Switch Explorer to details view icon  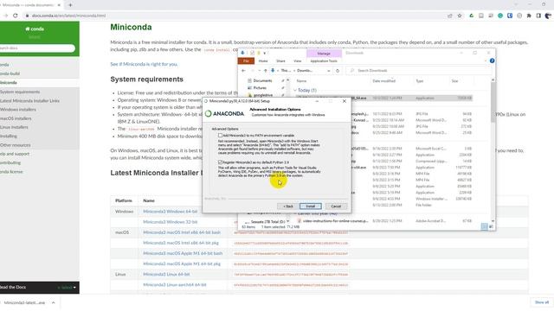[485, 226]
